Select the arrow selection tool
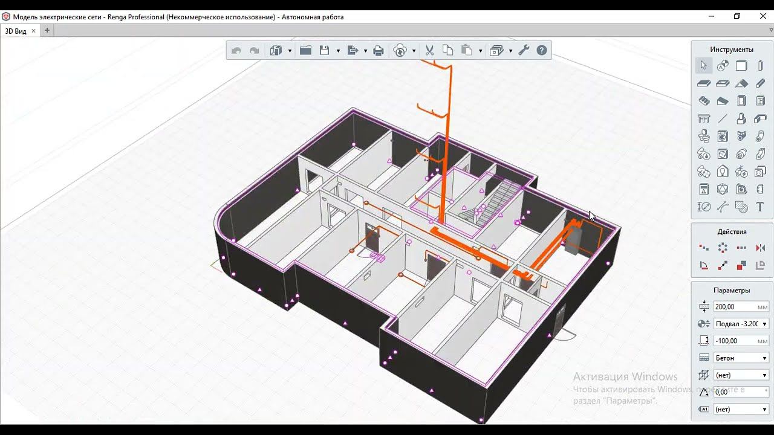Screen dimensions: 774x435 pos(704,66)
